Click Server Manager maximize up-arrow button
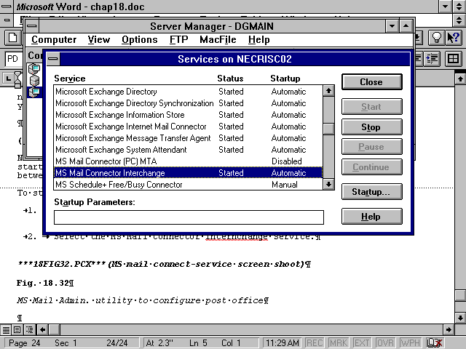The image size is (466, 349). tap(406, 26)
